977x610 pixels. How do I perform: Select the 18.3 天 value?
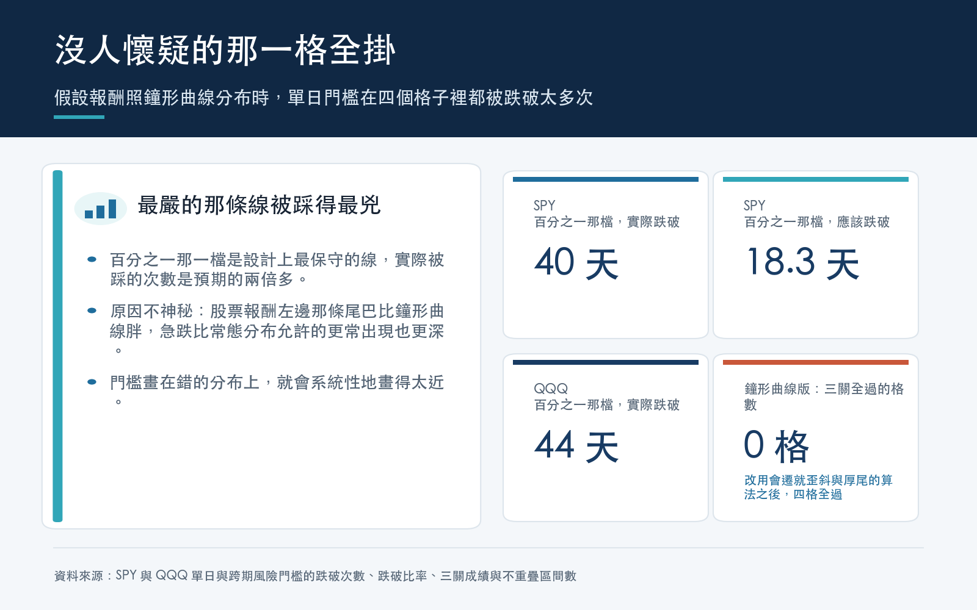[x=802, y=263]
